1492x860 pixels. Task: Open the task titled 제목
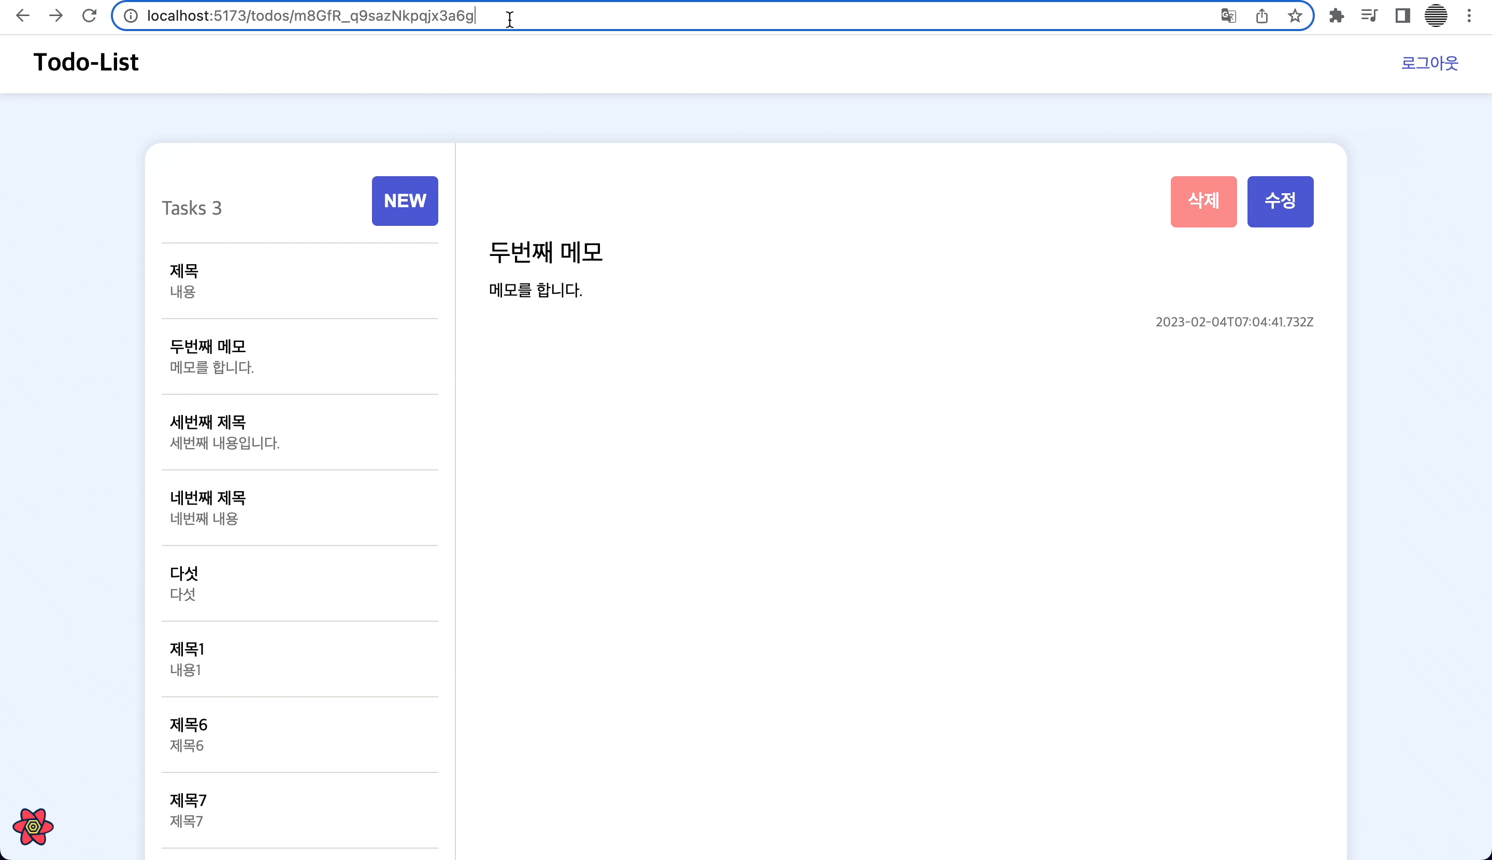click(299, 281)
